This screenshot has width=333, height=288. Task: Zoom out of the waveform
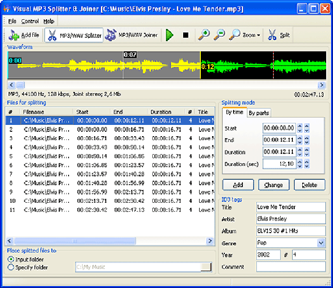(219, 35)
